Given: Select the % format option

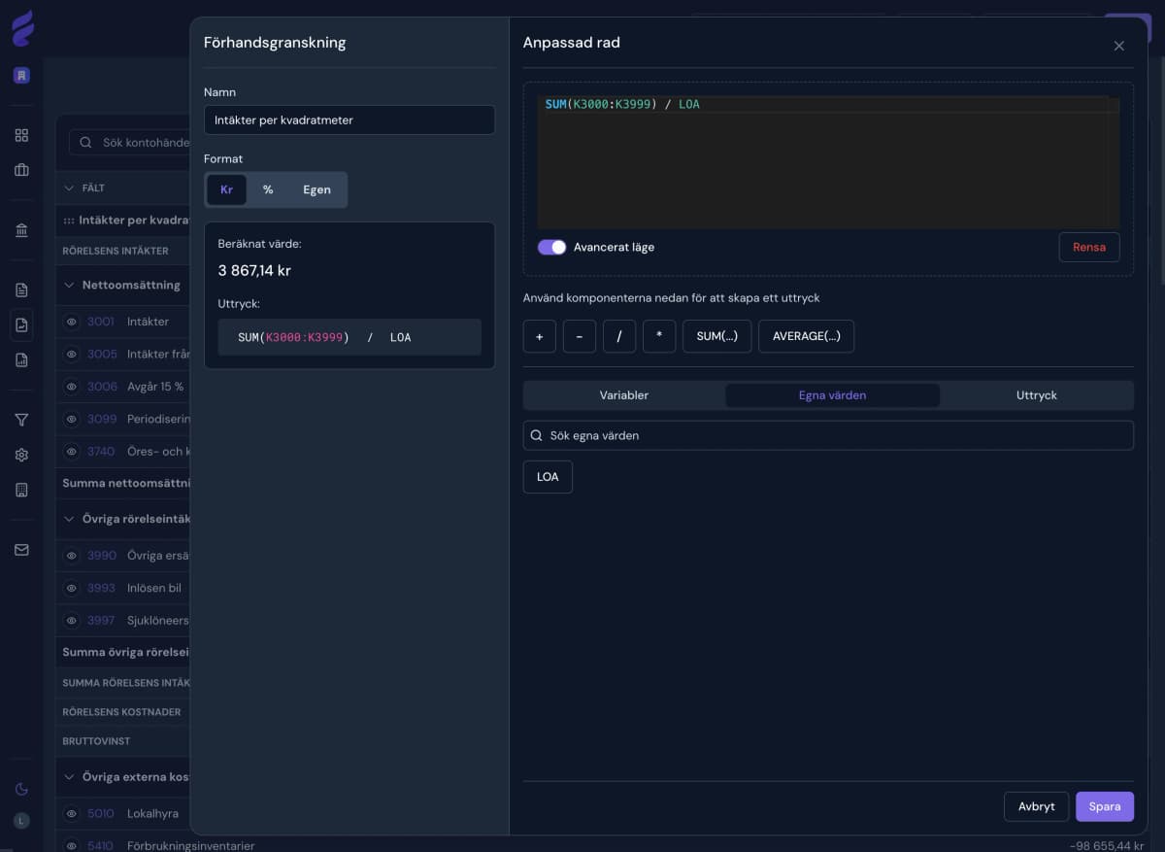Looking at the screenshot, I should [x=268, y=189].
